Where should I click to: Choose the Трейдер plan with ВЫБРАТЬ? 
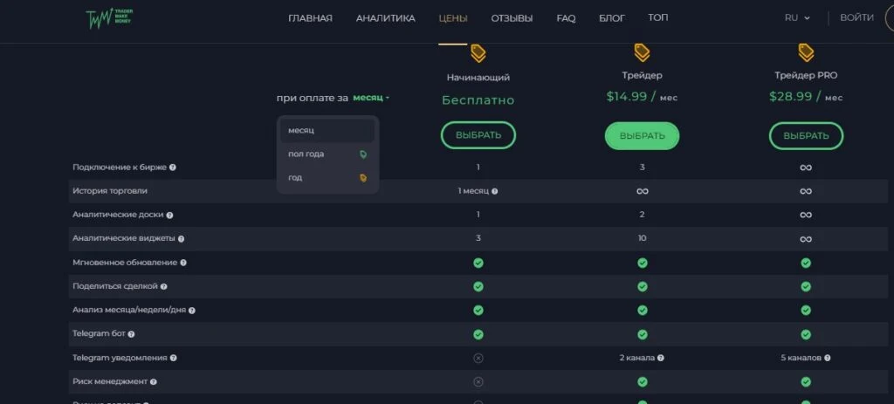tap(642, 135)
